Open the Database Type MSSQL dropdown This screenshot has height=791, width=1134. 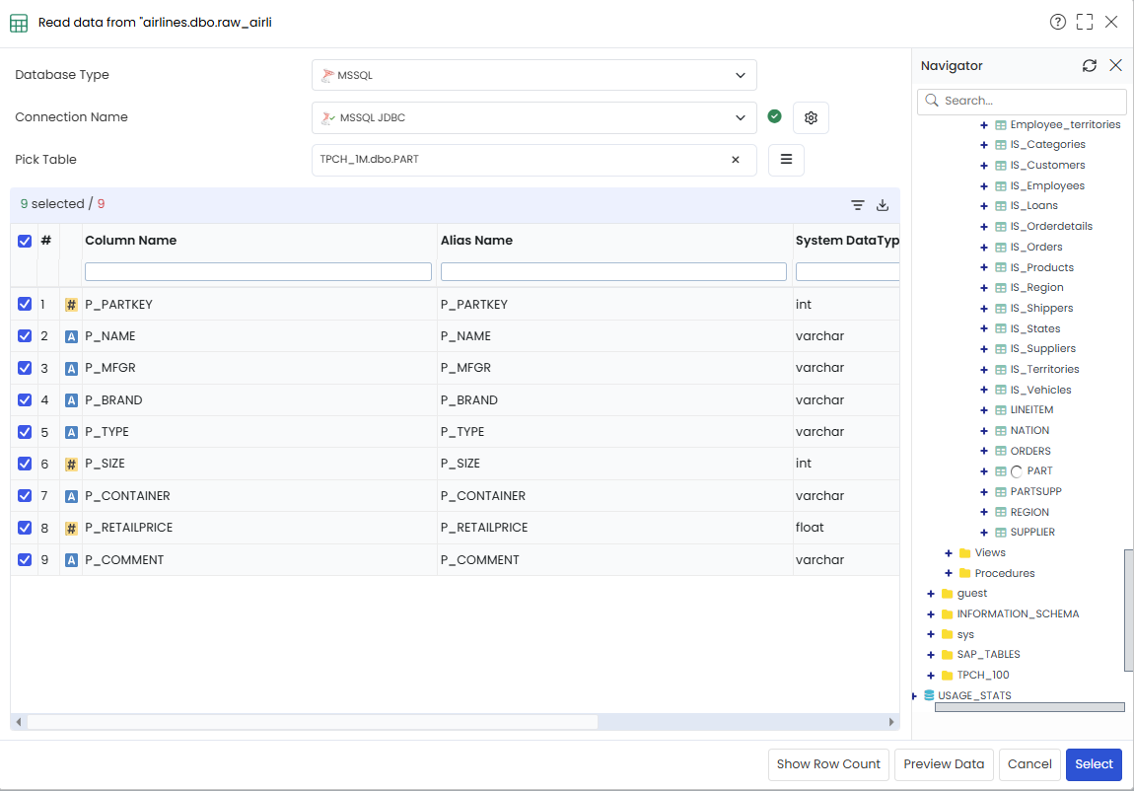click(x=533, y=75)
